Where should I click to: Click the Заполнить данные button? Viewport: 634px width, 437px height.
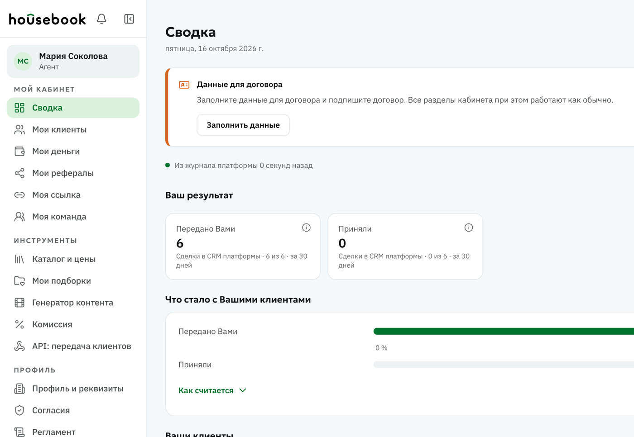(243, 125)
